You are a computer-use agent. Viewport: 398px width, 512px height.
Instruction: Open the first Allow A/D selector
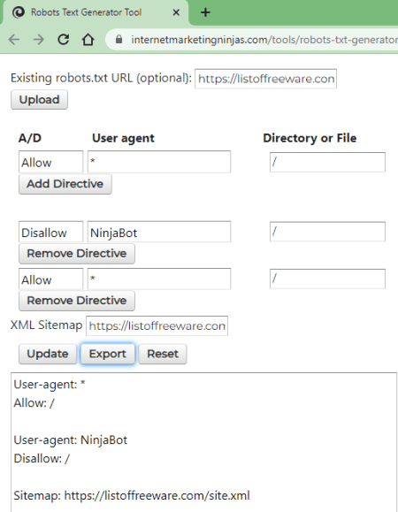pos(51,162)
